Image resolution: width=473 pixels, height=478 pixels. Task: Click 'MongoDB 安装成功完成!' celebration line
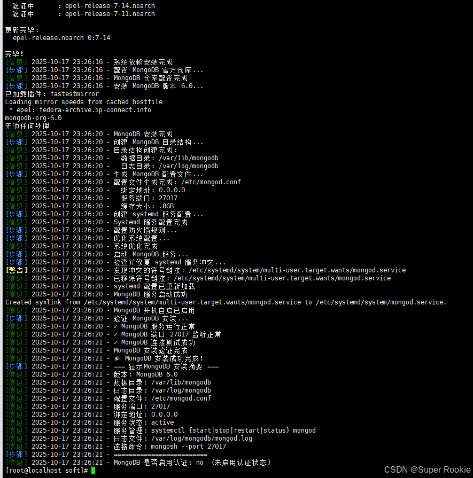158,358
